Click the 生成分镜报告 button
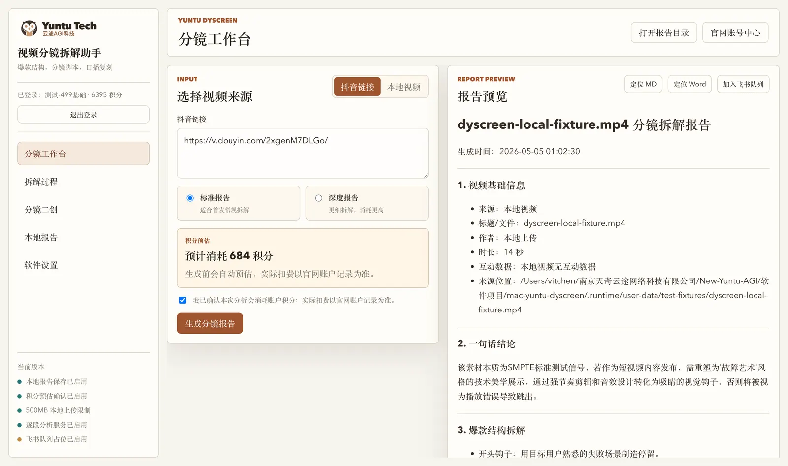This screenshot has height=466, width=788. 210,323
